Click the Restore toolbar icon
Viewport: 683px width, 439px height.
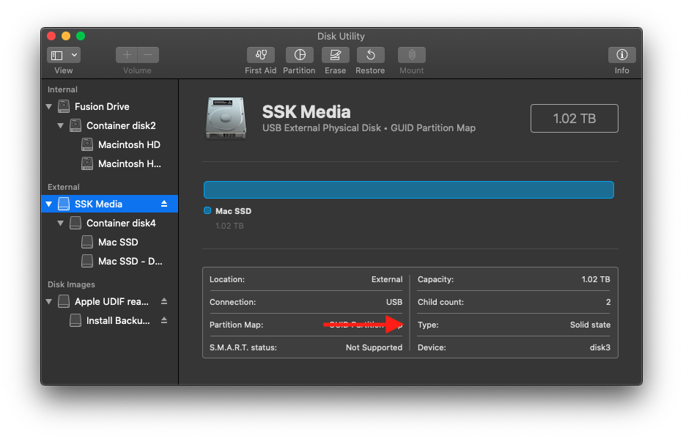pos(370,55)
